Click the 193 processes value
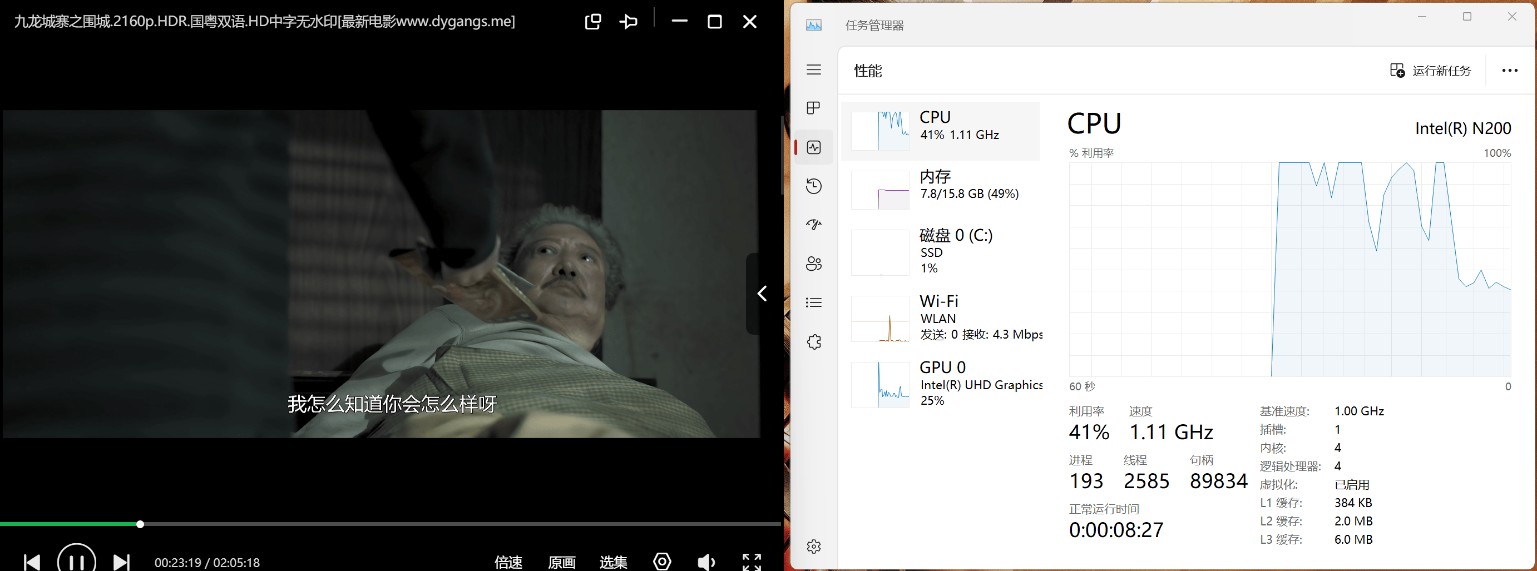The width and height of the screenshot is (1537, 571). 1086,481
